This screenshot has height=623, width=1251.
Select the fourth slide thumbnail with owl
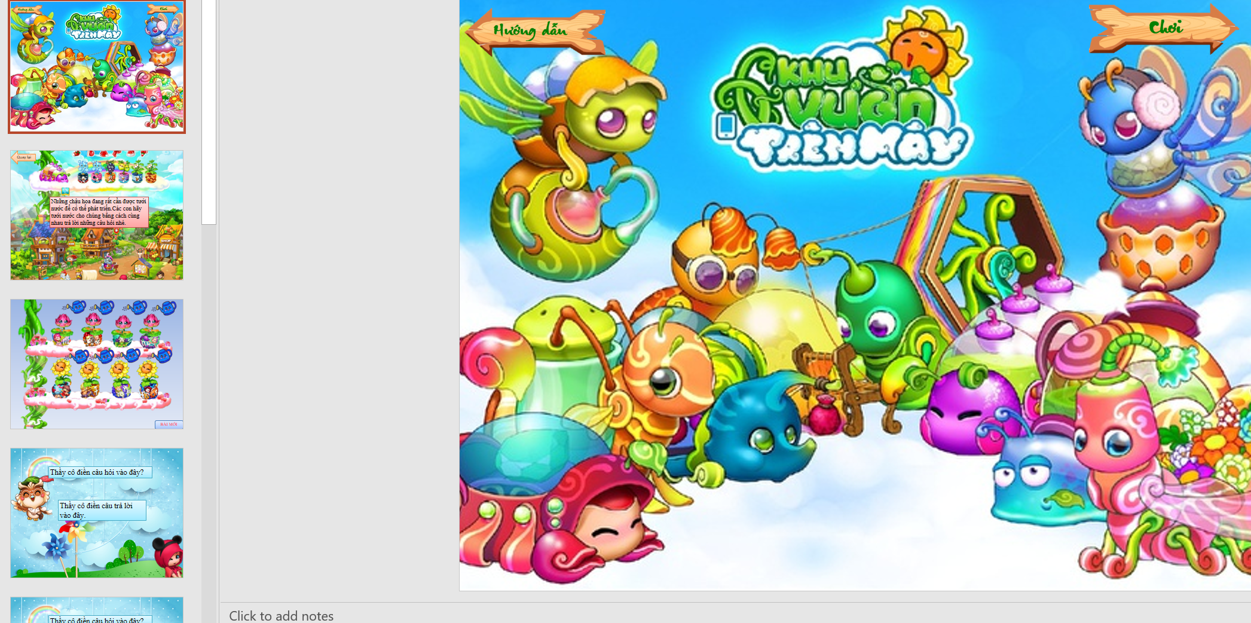(97, 512)
